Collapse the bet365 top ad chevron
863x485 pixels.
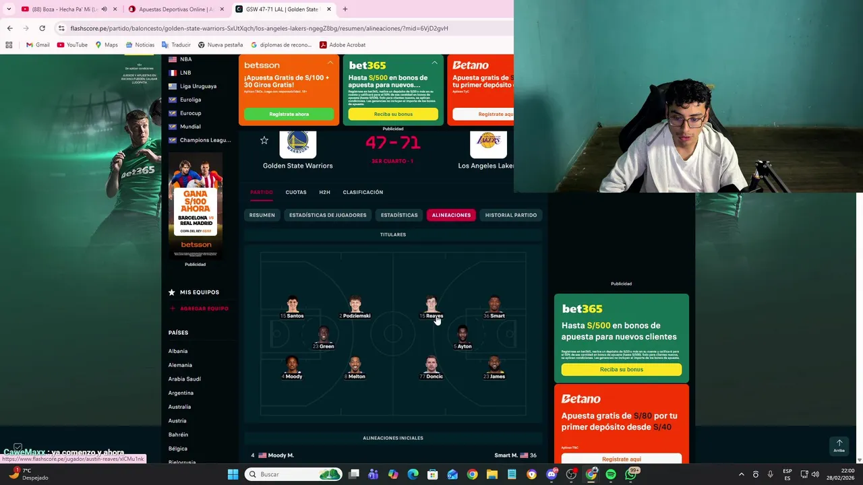[x=434, y=63]
